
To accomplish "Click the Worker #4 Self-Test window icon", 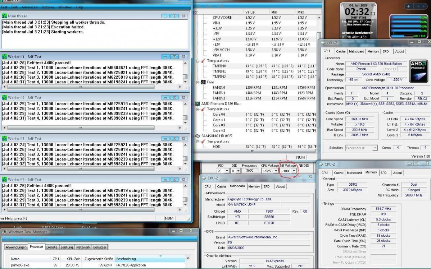I will coord(4,179).
